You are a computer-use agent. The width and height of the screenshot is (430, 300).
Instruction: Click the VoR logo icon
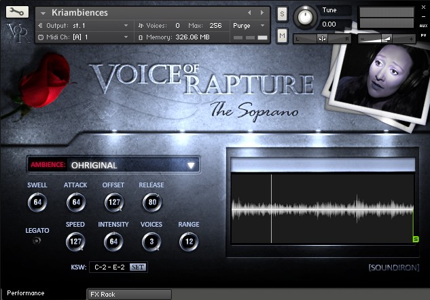(x=18, y=33)
